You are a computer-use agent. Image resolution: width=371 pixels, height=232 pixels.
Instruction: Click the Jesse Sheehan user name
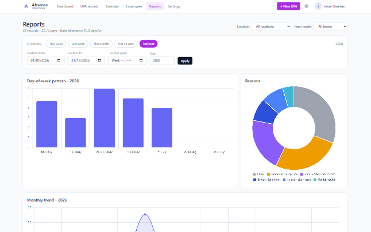pyautogui.click(x=334, y=6)
